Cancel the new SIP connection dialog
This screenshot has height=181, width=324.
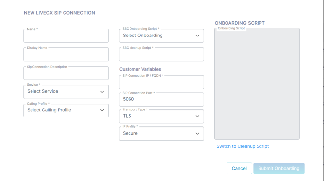(239, 168)
